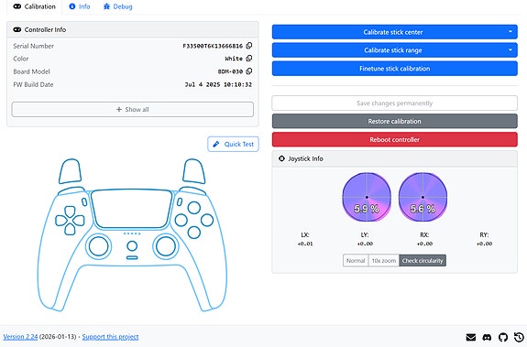The width and height of the screenshot is (527, 347).
Task: Click the red Reboot controller button
Action: [x=395, y=139]
